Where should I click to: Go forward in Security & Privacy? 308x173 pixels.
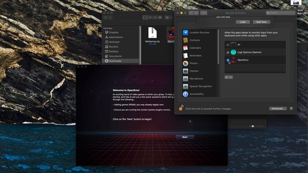click(196, 13)
